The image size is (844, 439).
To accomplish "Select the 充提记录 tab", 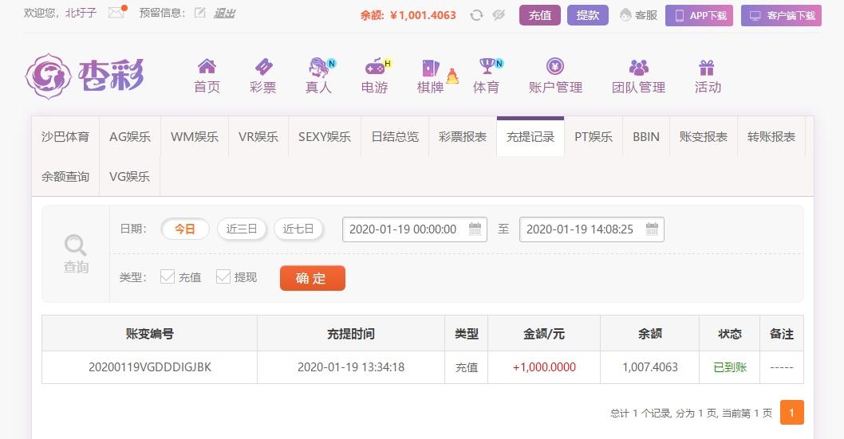I will (x=530, y=137).
